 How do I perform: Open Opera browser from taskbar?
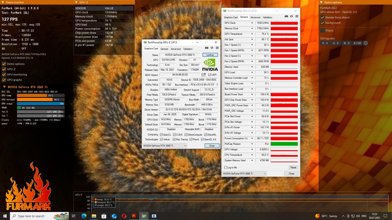pos(124,216)
